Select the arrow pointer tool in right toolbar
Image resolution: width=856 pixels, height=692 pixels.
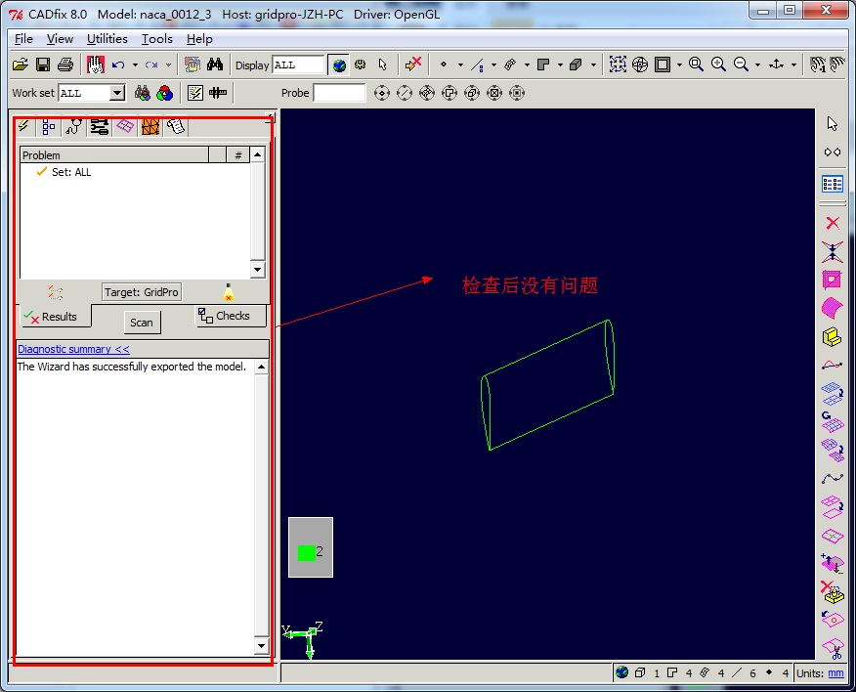coord(832,123)
